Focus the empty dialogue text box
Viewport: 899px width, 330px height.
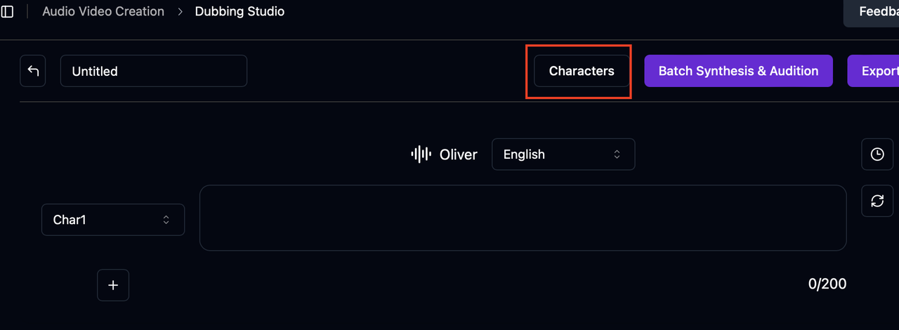pyautogui.click(x=523, y=218)
